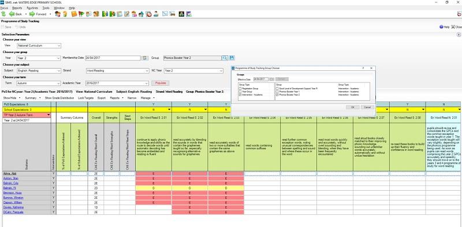462x227 pixels.
Task: Tick the Year Group checkbox in dialog
Action: [240, 92]
